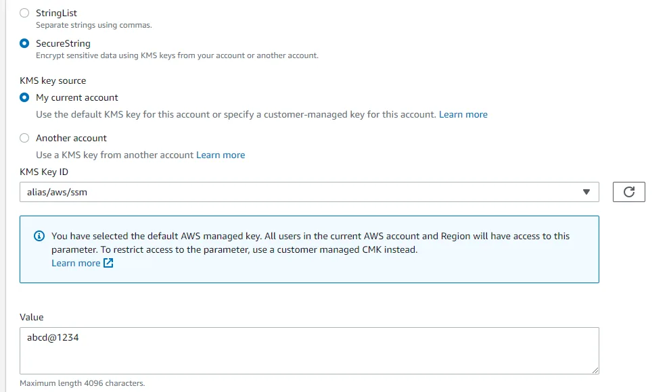Select the SecureString radio option
This screenshot has width=669, height=392.
coord(24,43)
